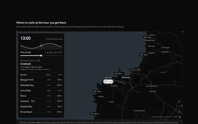Move the Time of day slider handle
The width and height of the screenshot is (198, 124).
coord(41,55)
